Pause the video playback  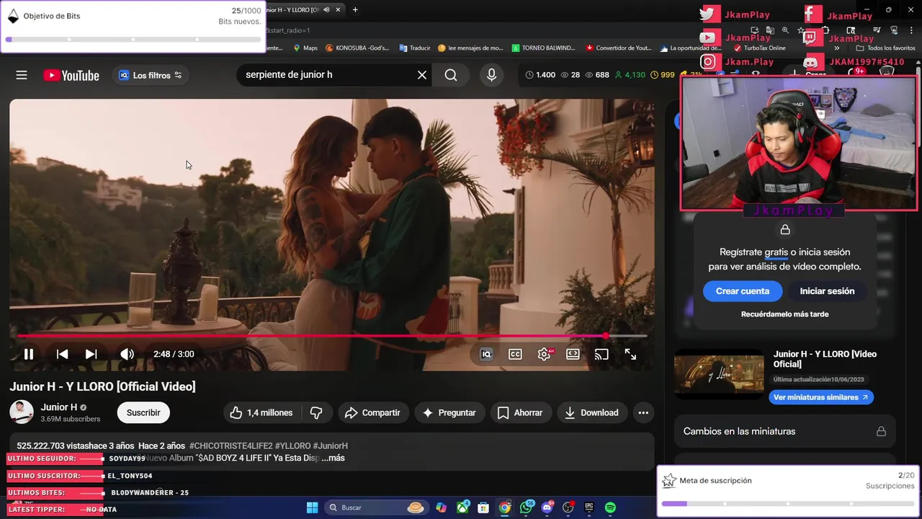coord(29,354)
